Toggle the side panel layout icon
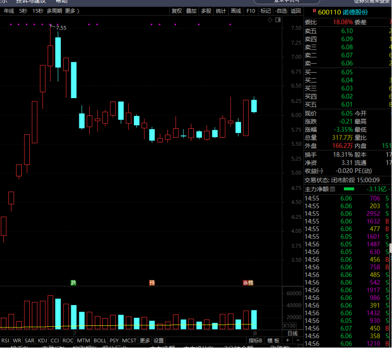The image size is (392, 348). point(278,20)
